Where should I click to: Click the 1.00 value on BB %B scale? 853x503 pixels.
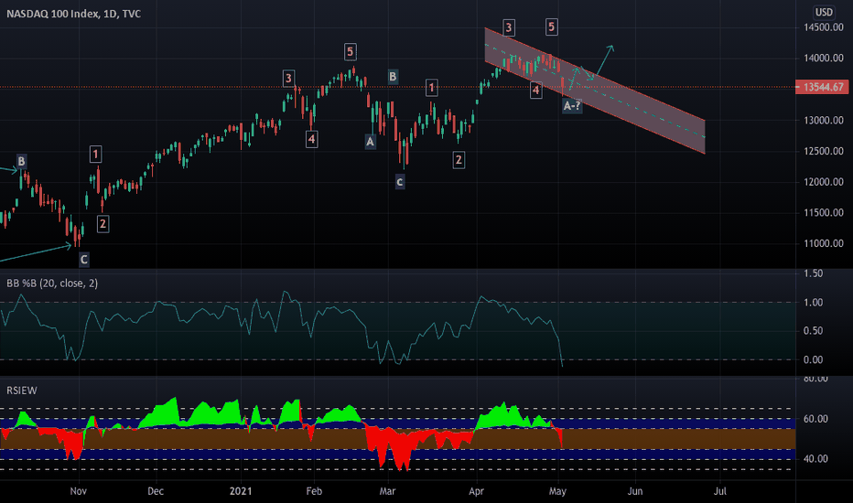pyautogui.click(x=814, y=303)
